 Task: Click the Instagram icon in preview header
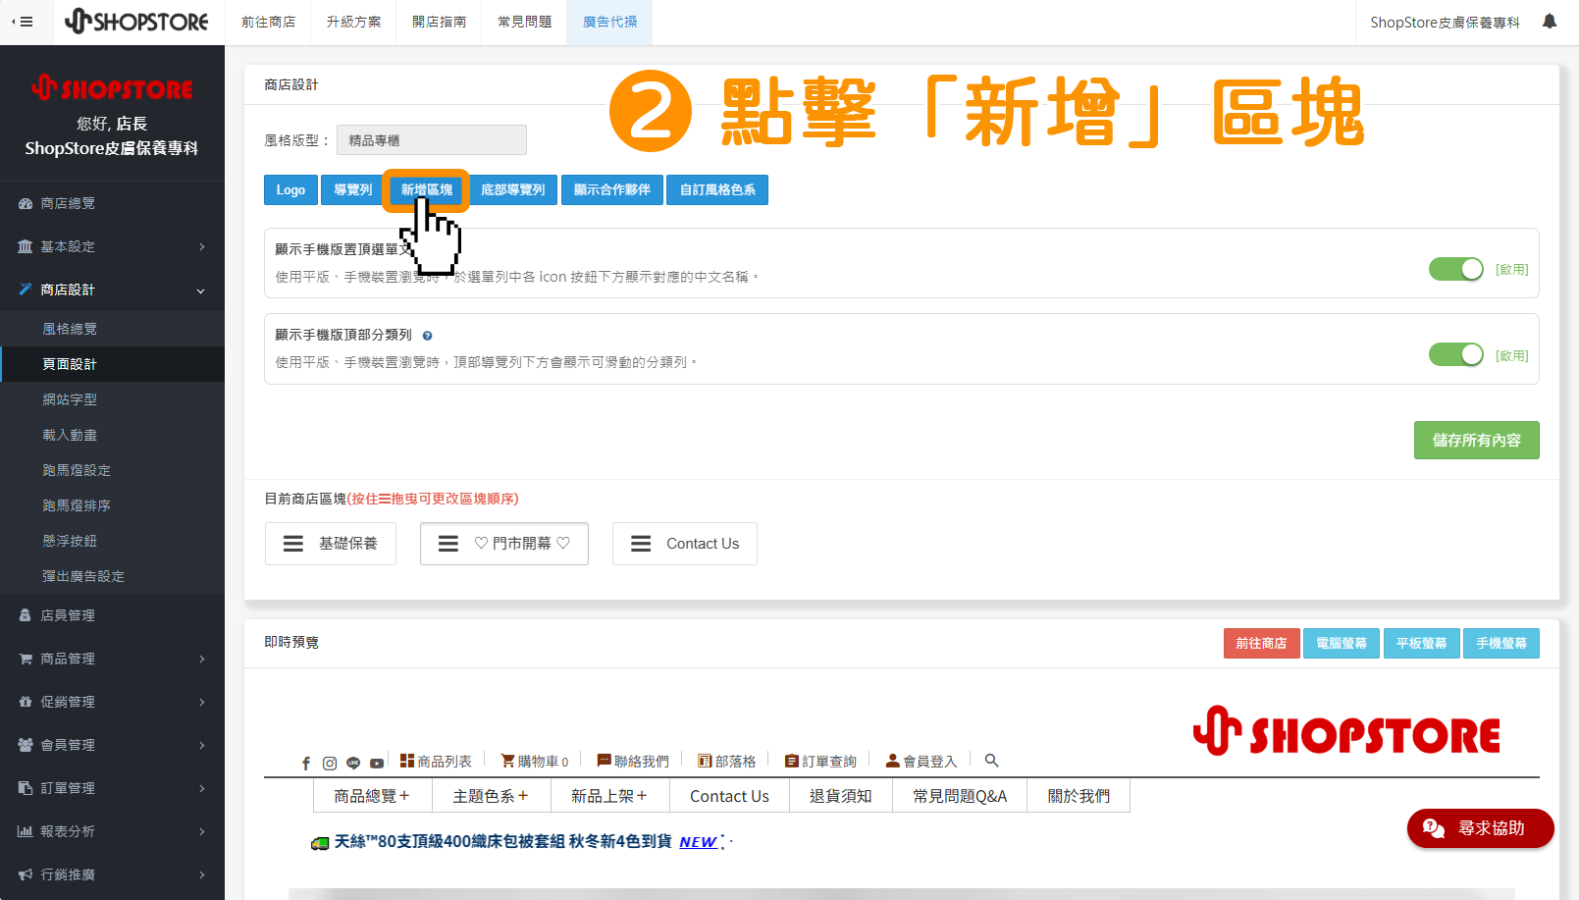(330, 763)
